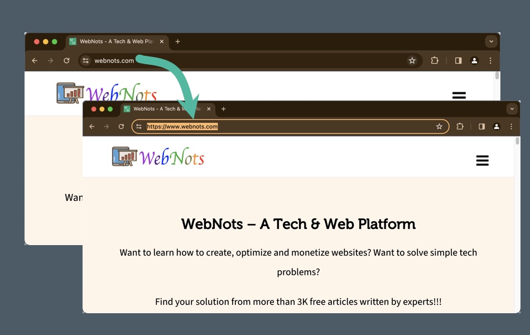
Task: Open the hamburger menu in the front window page
Action: (x=483, y=160)
